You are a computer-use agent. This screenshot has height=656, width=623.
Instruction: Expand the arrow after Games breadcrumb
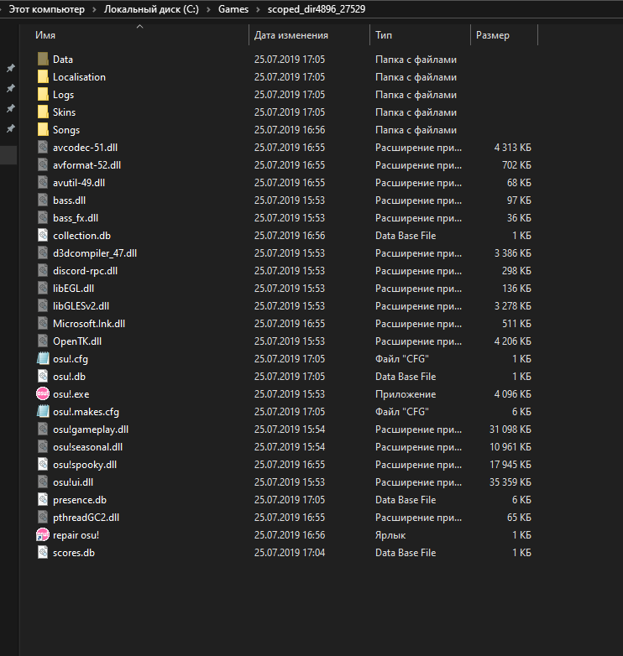pos(259,9)
